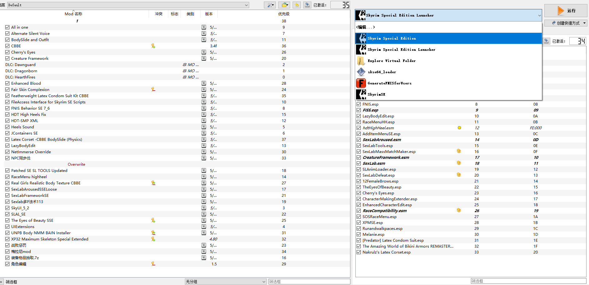
Task: Select Skyrim Special Edition from the executable list
Action: click(x=392, y=38)
